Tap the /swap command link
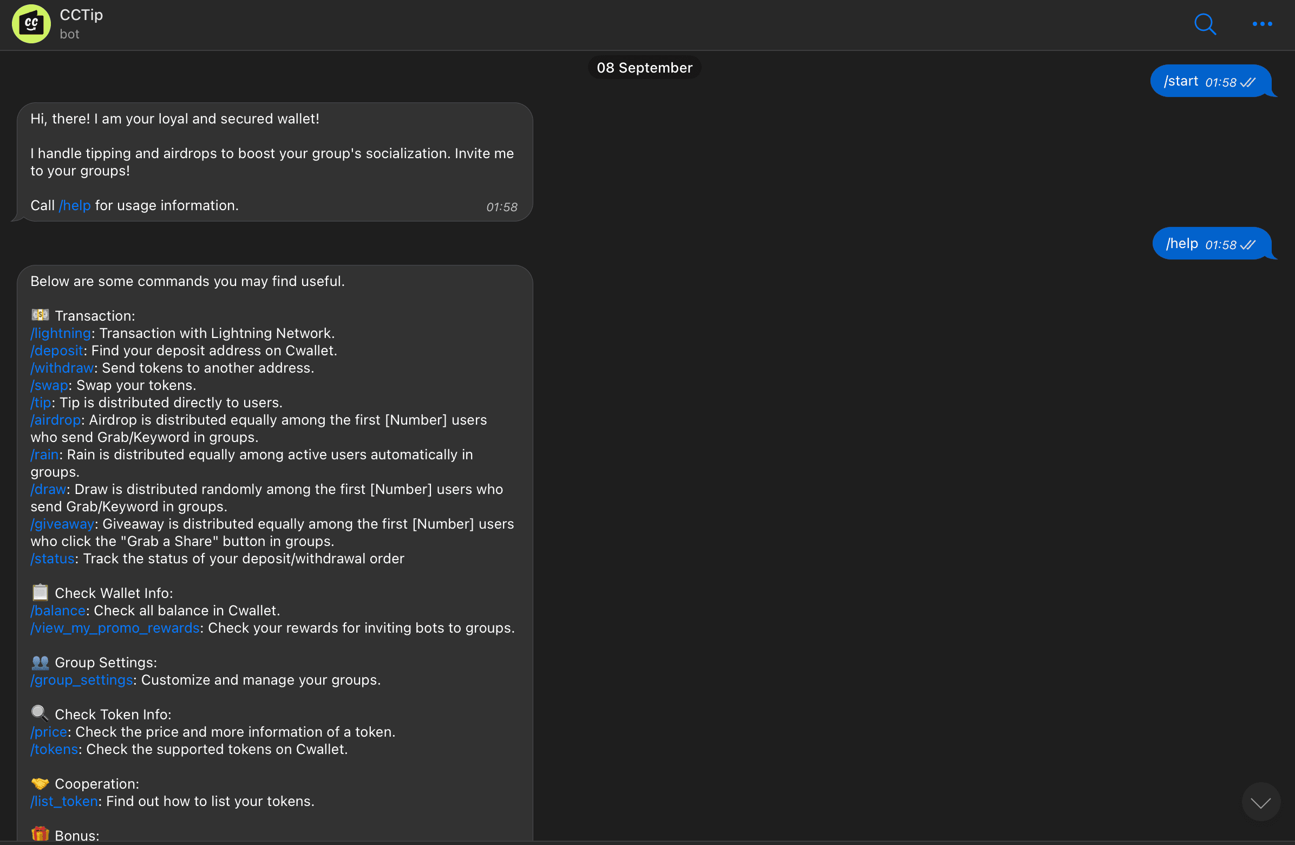This screenshot has height=845, width=1295. coord(49,386)
